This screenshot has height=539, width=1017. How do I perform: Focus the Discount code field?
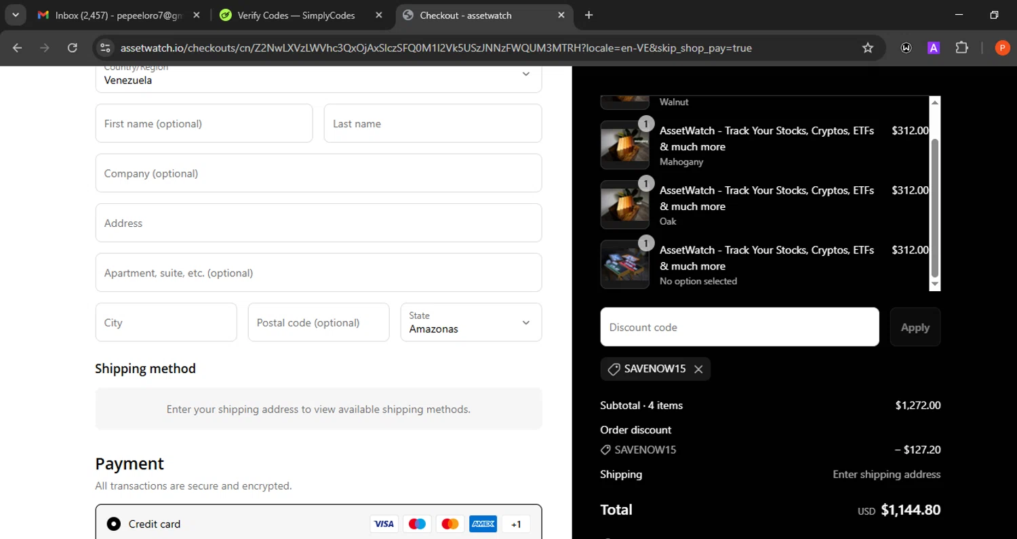tap(740, 327)
